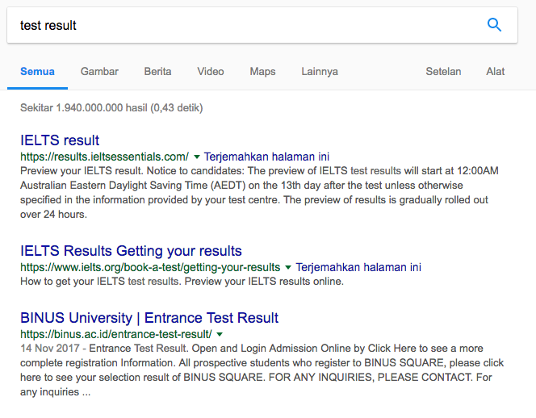Open the 'IELTS result' search result
The height and width of the screenshot is (418, 536).
point(60,140)
